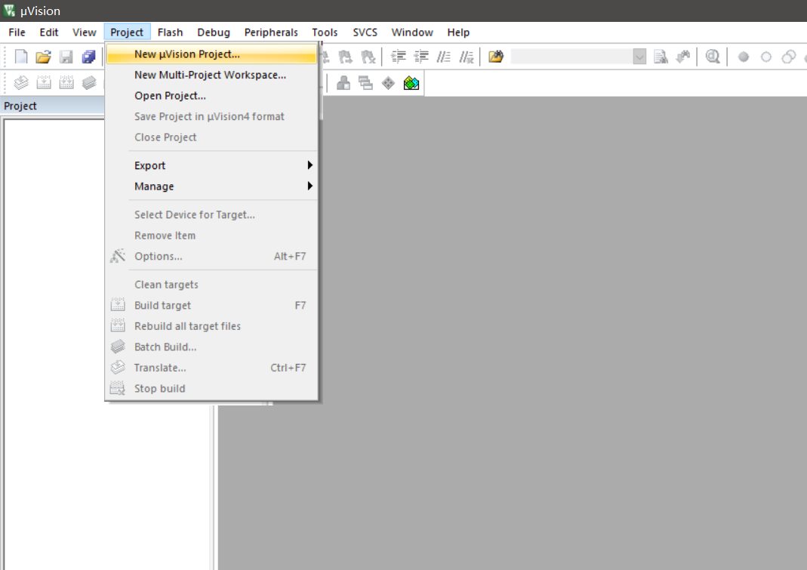
Task: Click the Indent selected lines icon
Action: [x=399, y=57]
